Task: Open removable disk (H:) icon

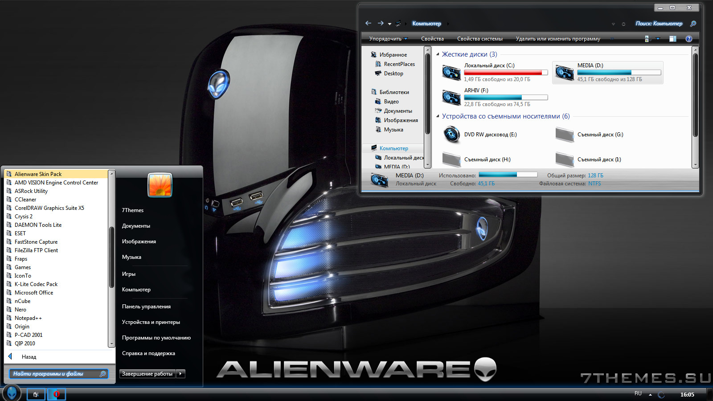Action: click(451, 159)
